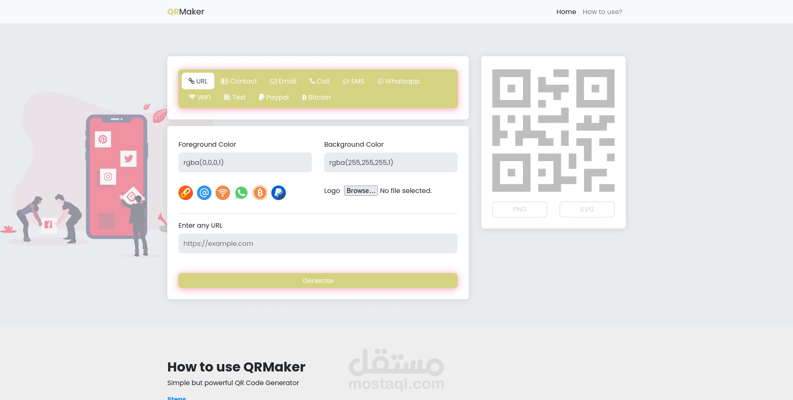Click the QRMaker brand logo
The height and width of the screenshot is (400, 793).
tap(185, 12)
